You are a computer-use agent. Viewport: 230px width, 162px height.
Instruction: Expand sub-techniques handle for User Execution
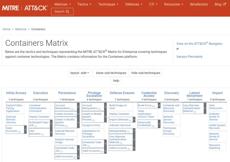51,132
